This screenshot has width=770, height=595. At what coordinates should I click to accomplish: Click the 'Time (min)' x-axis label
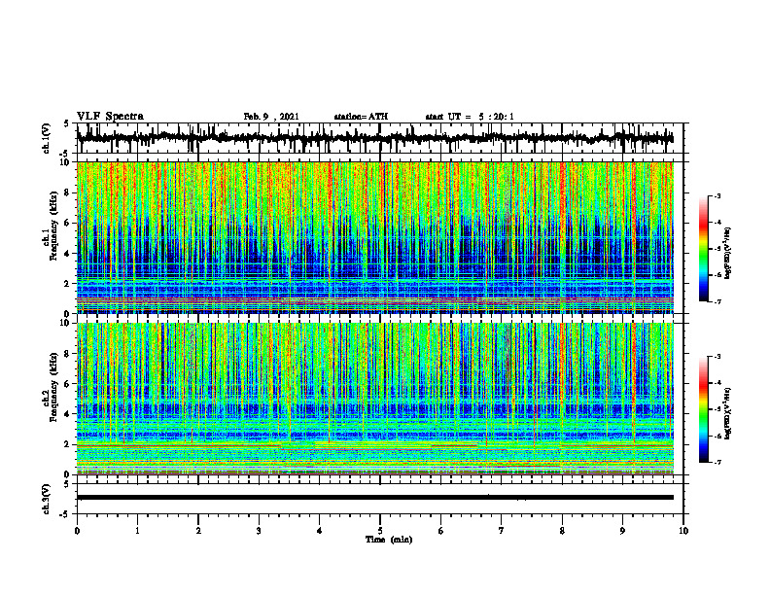389,540
